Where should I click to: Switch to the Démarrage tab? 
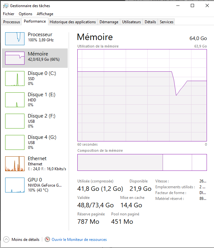[109, 22]
